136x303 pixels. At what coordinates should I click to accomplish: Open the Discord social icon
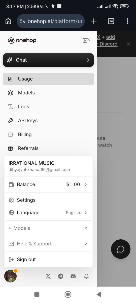pyautogui.click(x=73, y=276)
